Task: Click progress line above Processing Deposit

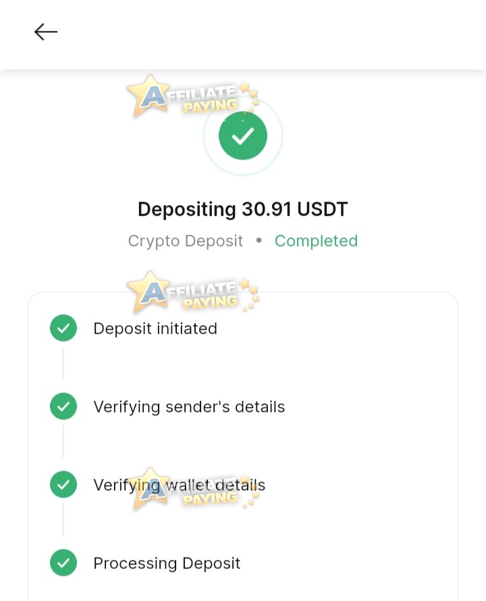Action: coord(63,519)
